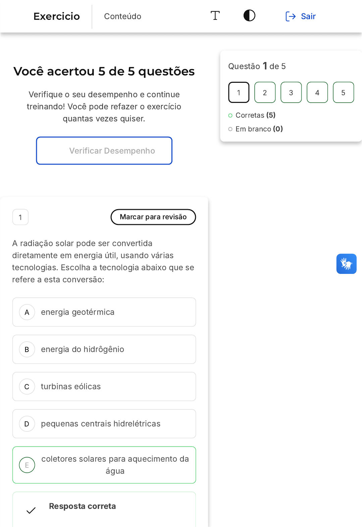
Task: Navigate to question 4
Action: (x=317, y=93)
